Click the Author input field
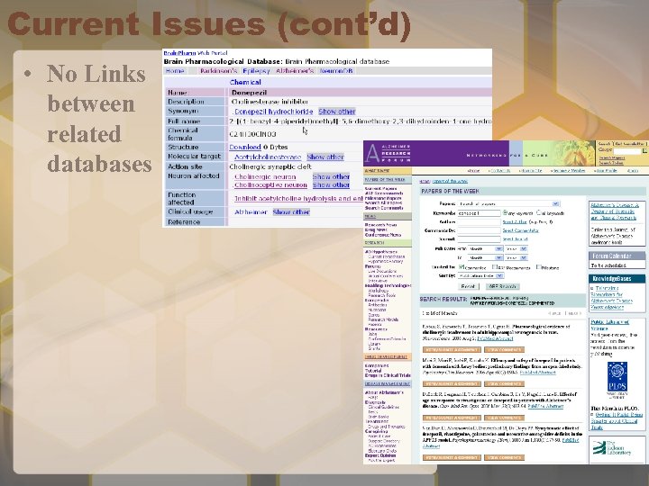Screen dimensions: 649x486 click(479, 222)
